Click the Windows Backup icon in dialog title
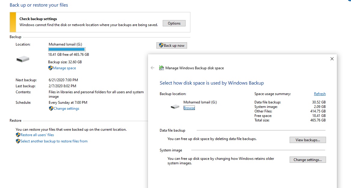Viewport: 351px width, 188px height. tap(162, 68)
